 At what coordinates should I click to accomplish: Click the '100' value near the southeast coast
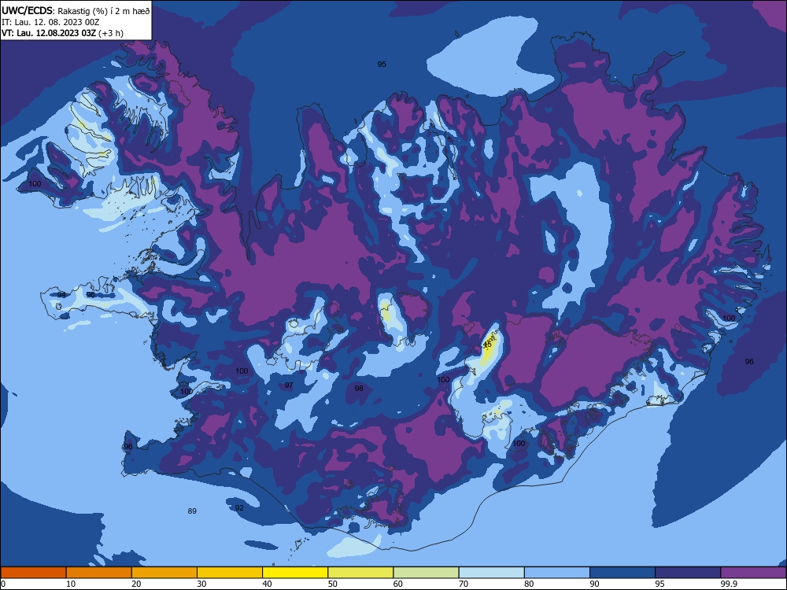point(519,444)
